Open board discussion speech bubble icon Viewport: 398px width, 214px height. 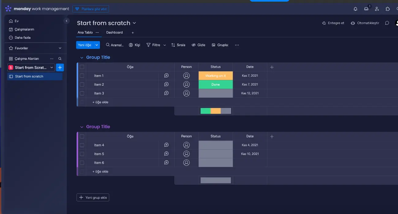(x=387, y=23)
